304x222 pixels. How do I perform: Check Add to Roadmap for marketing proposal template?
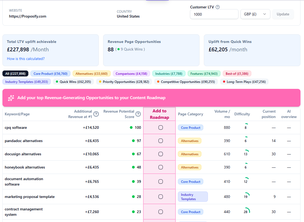coord(161,197)
